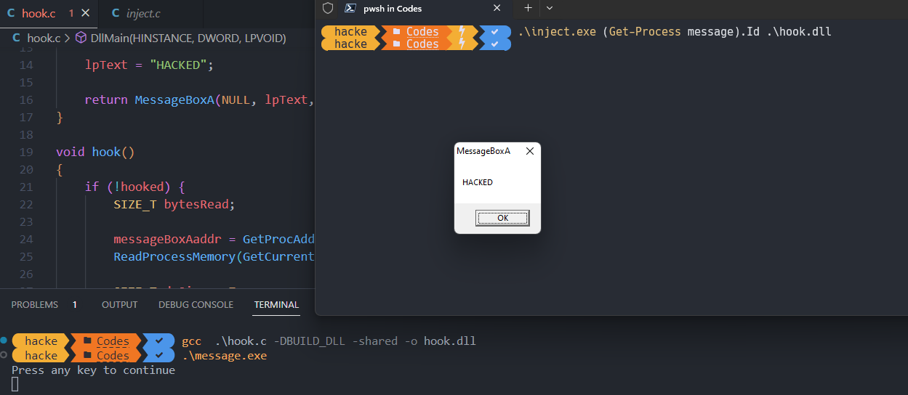The height and width of the screenshot is (395, 908).
Task: Select the TERMINAL panel tab
Action: (x=276, y=304)
